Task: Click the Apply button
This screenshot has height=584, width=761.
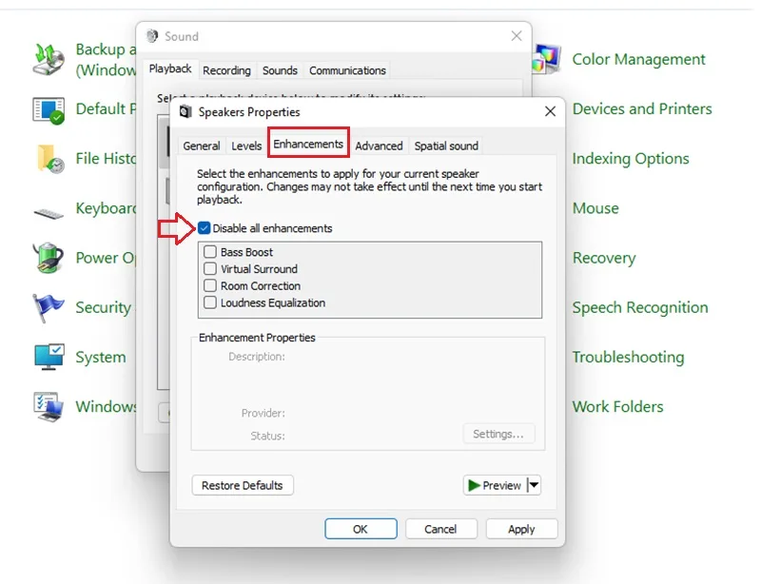Action: click(521, 529)
